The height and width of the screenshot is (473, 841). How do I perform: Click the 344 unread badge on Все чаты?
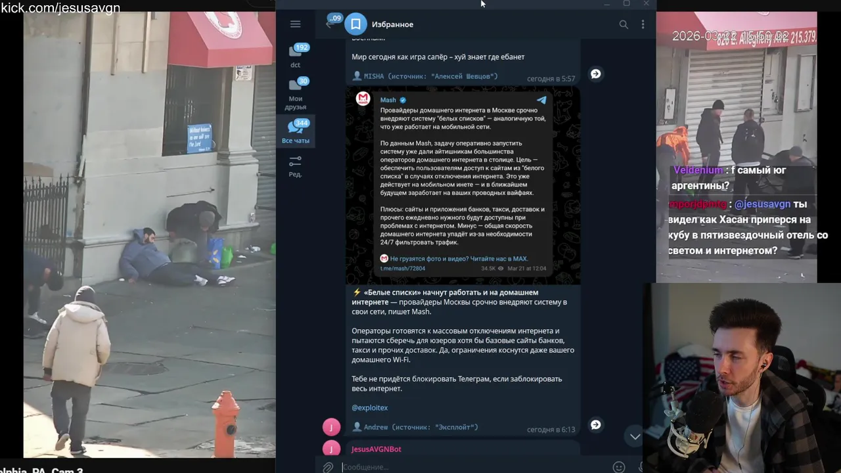click(302, 123)
